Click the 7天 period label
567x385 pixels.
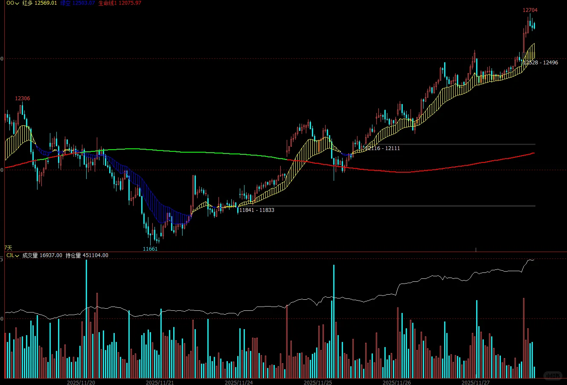tap(9, 248)
